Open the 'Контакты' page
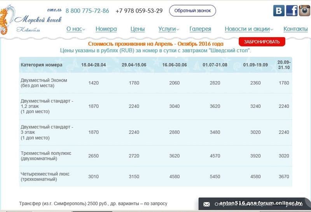311x212 pixels. (295, 29)
